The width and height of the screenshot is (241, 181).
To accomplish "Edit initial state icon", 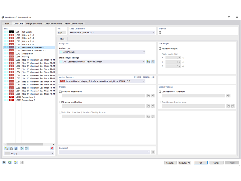I will (228, 96).
